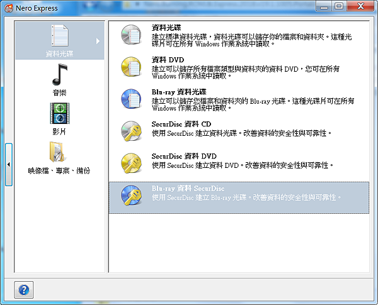Select the Blu-ray 資料光碟 title text
The height and width of the screenshot is (305, 378).
(x=179, y=92)
